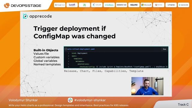This screenshot has width=192, height=108.
Task: Open the auto-rollout-deployment.yaml file link
Action: coord(81,49)
